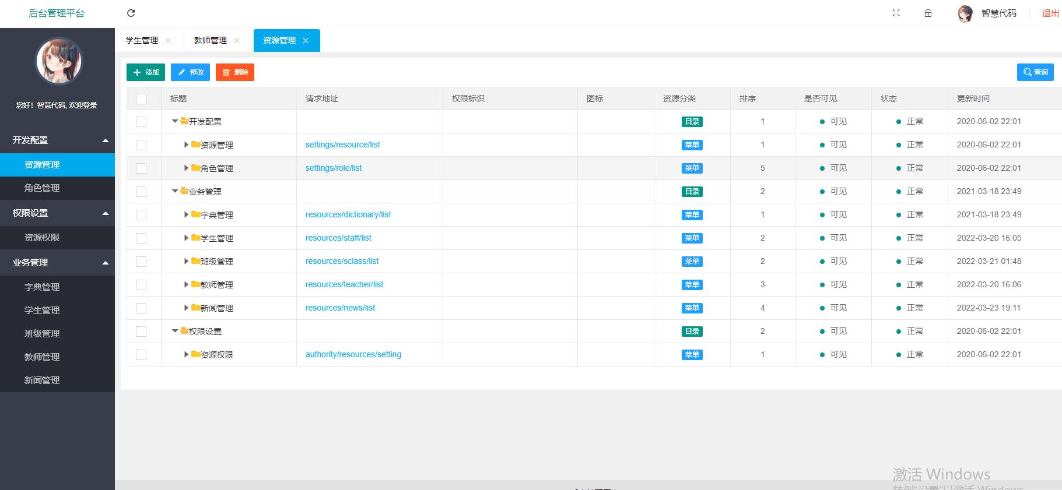Open the user avatar in header
1062x490 pixels.
[965, 13]
